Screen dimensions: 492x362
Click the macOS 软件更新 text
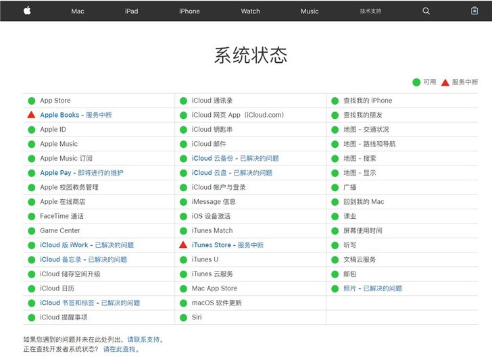217,303
